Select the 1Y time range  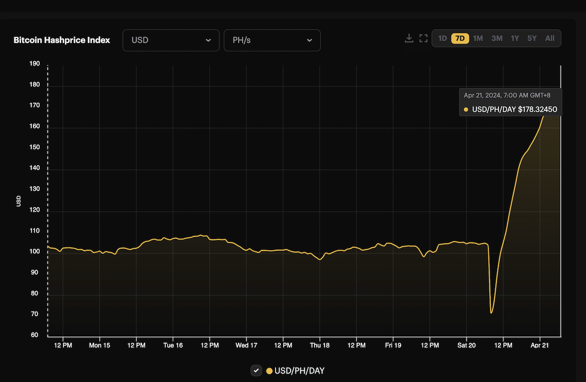tap(515, 38)
